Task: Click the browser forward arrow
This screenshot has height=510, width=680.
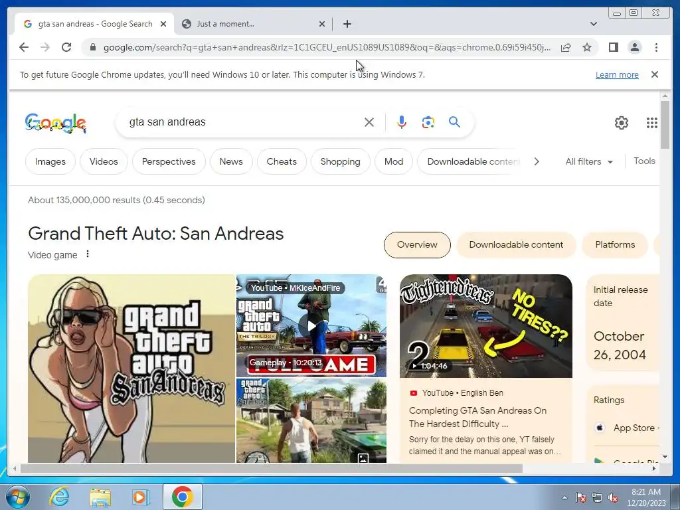Action: coord(45,47)
